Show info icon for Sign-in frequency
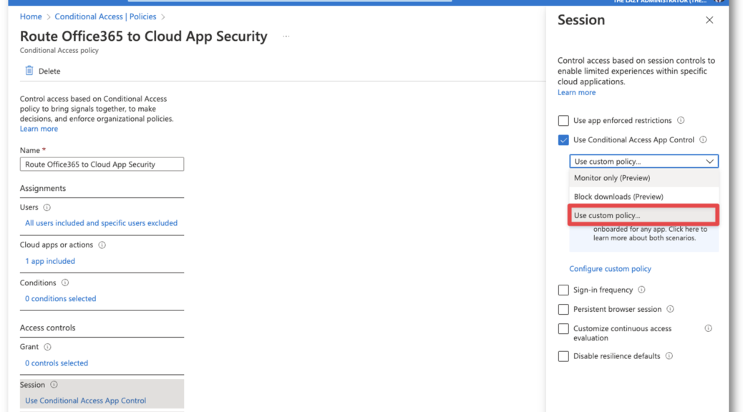Screen dimensions: 743x412 pos(641,290)
